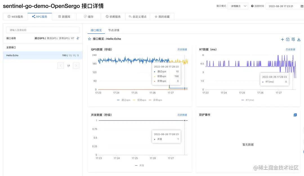Image resolution: width=304 pixels, height=176 pixels.
Task: Click the 回放时间 date-time field
Action: [285, 6]
